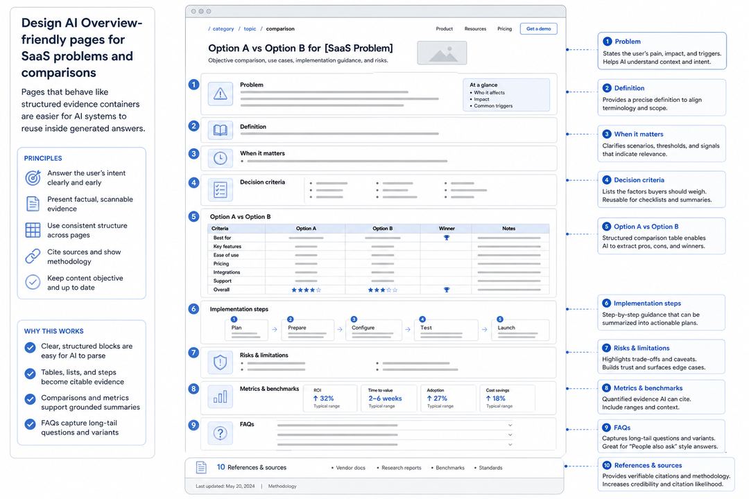Viewport: 749px width, 499px height.
Task: Click the Decision criteria annotation card heading
Action: click(x=639, y=180)
